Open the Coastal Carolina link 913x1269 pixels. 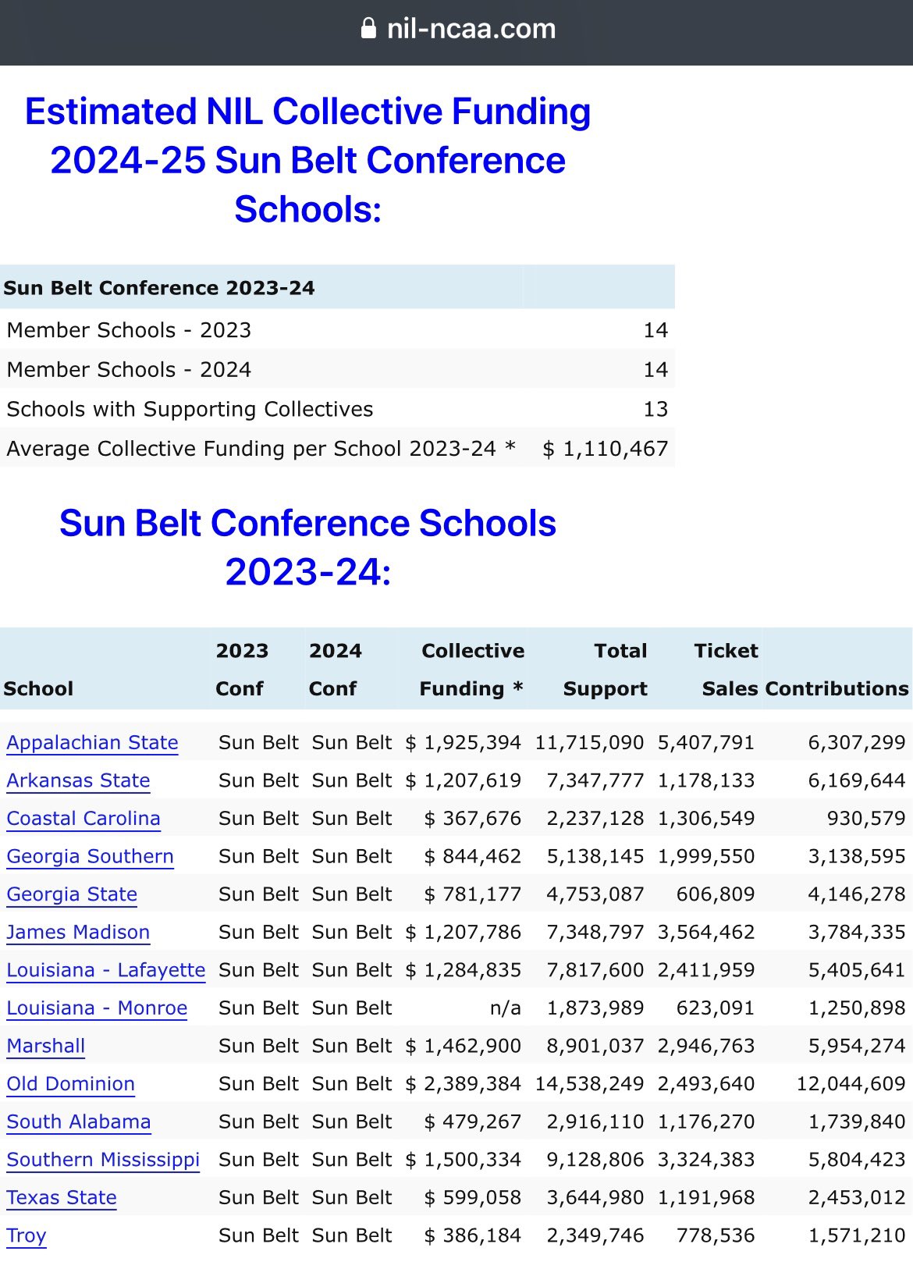tap(83, 818)
